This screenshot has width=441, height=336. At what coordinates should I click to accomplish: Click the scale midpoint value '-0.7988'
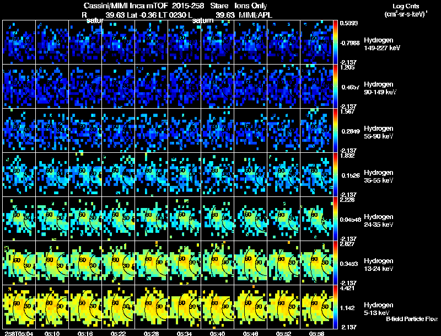[349, 43]
